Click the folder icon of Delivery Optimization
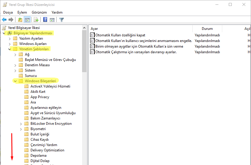251x165 pixels. click(26, 150)
